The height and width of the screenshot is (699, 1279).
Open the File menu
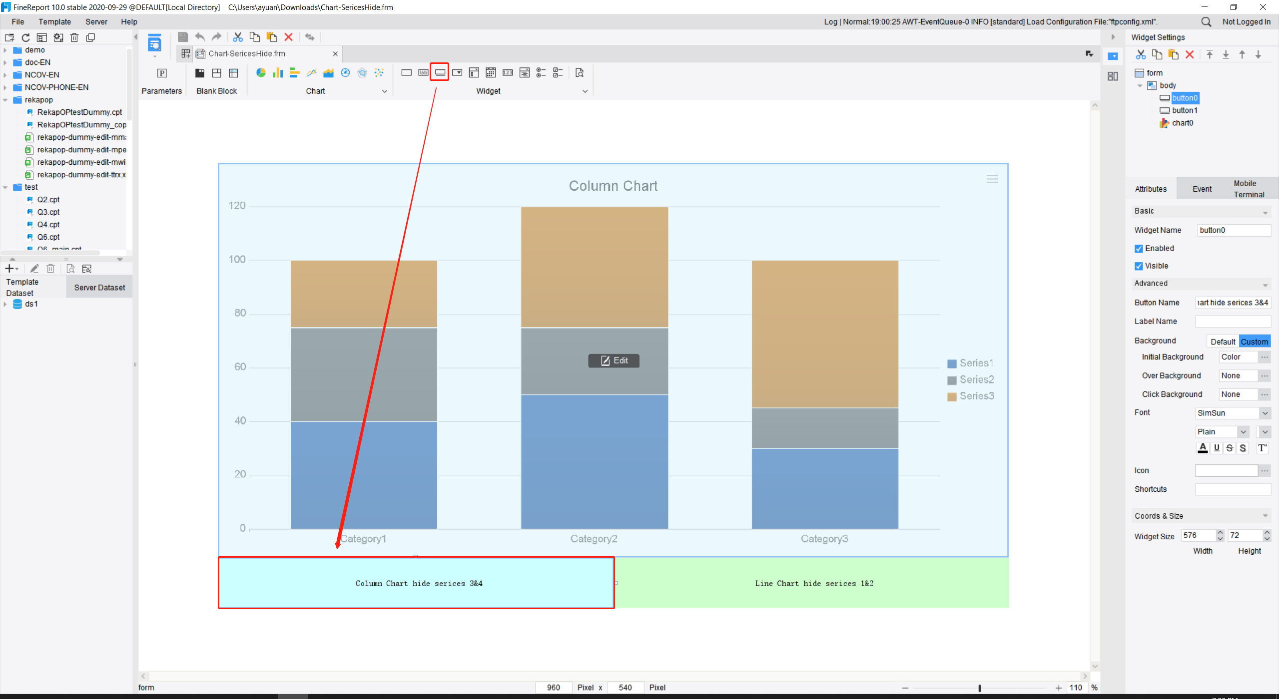(x=17, y=22)
